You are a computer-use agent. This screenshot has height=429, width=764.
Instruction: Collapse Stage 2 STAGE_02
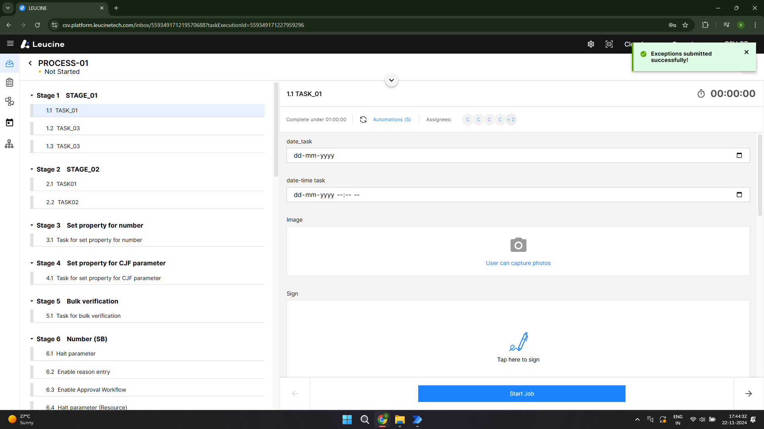pyautogui.click(x=32, y=169)
